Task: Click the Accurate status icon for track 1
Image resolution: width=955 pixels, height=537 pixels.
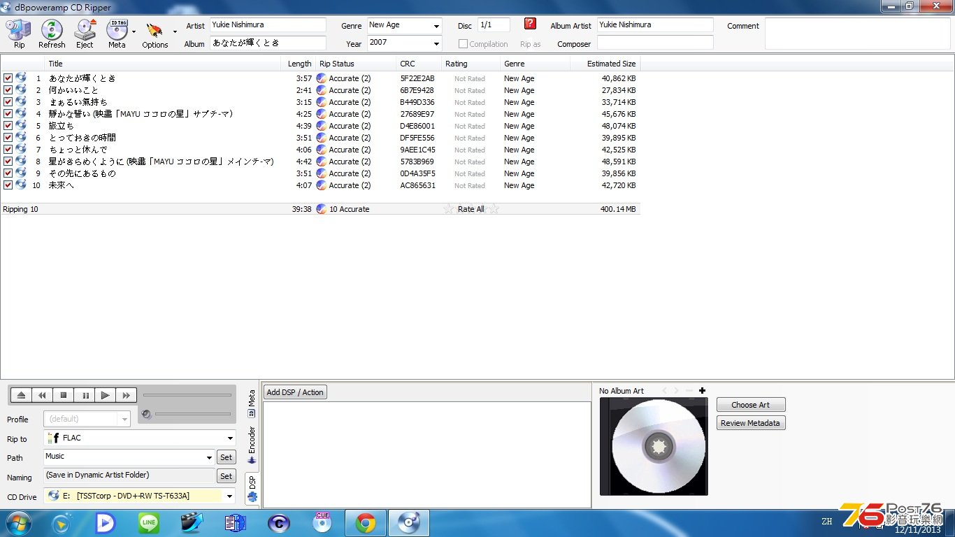Action: click(322, 78)
